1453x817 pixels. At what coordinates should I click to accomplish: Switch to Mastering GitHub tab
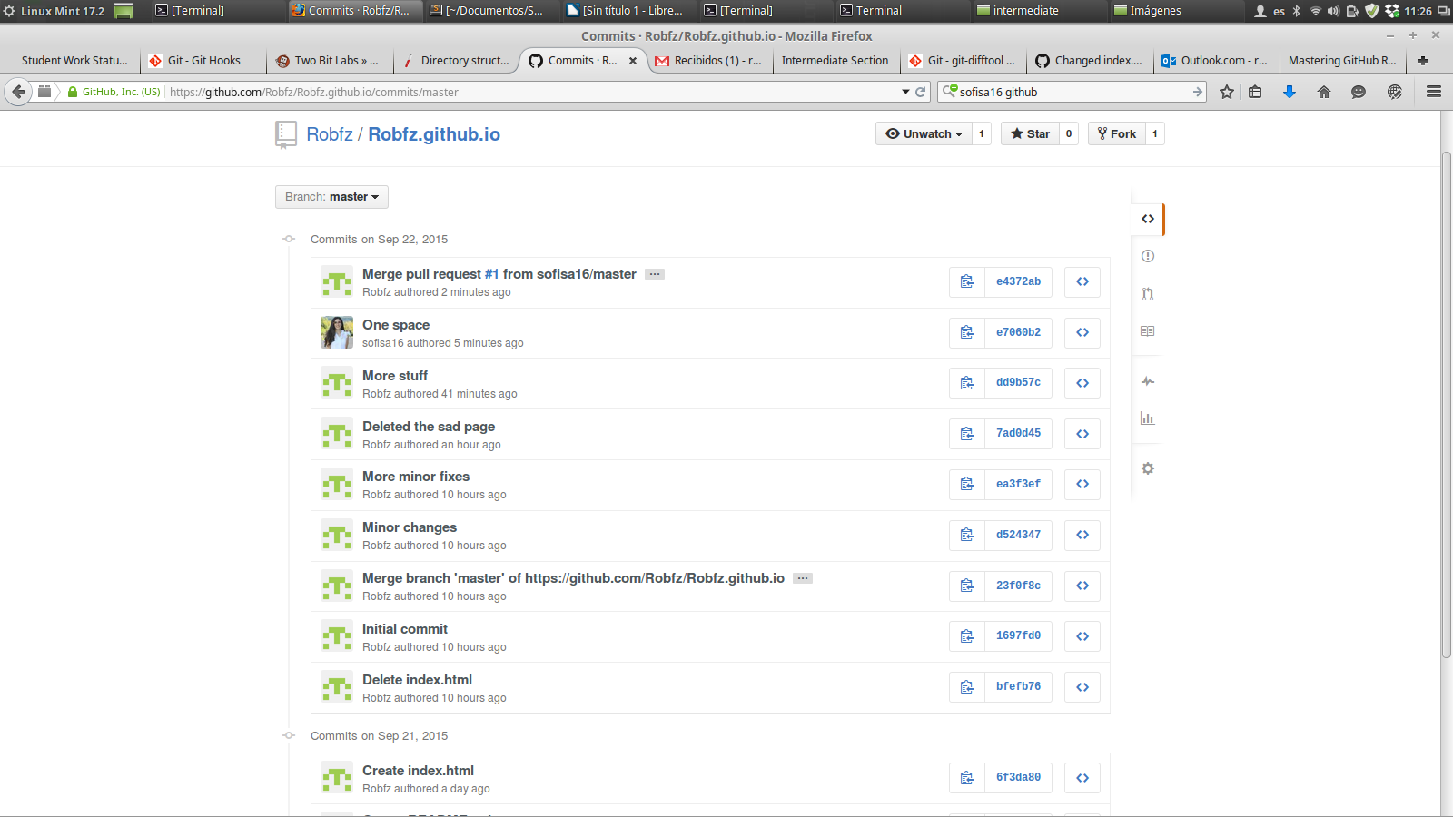(x=1341, y=61)
